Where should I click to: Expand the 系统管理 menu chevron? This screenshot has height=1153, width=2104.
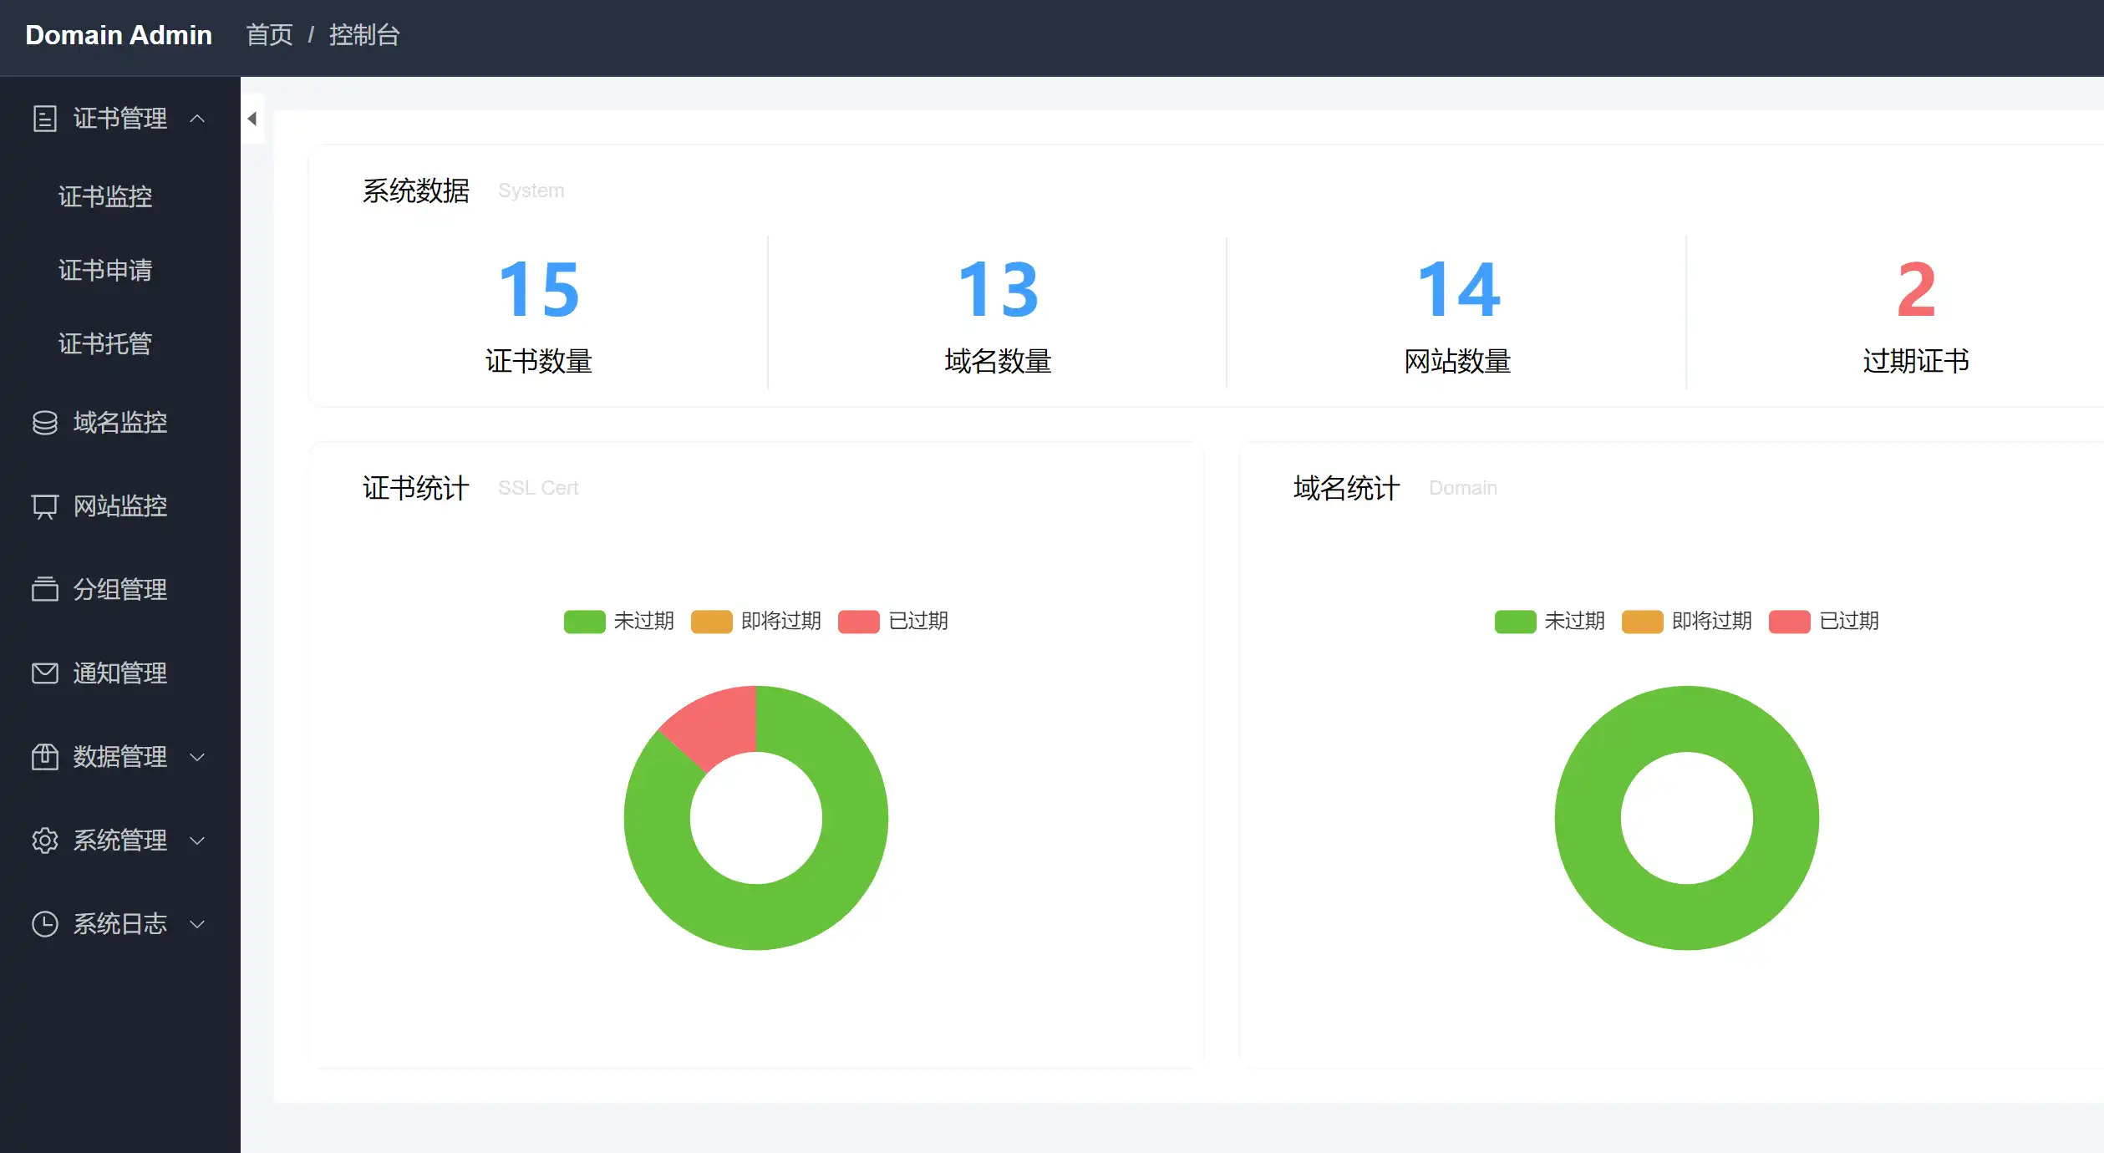[x=197, y=841]
